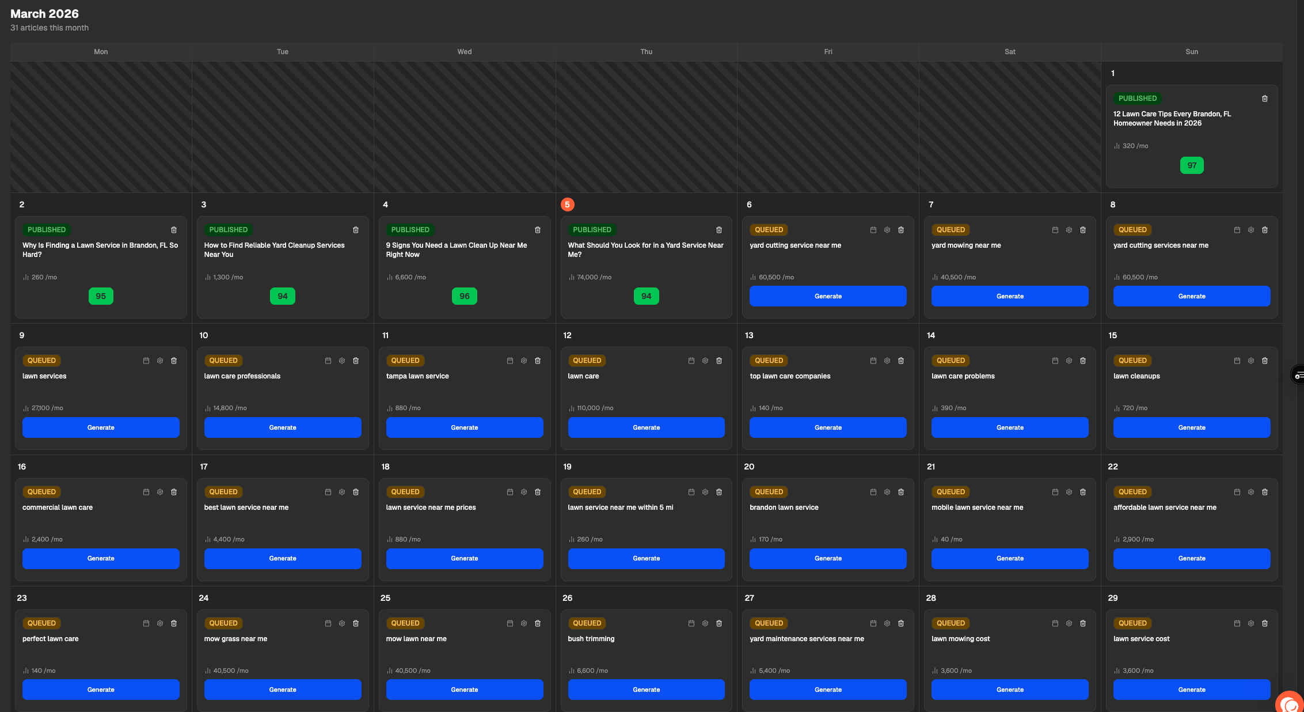This screenshot has height=712, width=1304.
Task: Generate the "commercial lawn care" article
Action: [101, 558]
